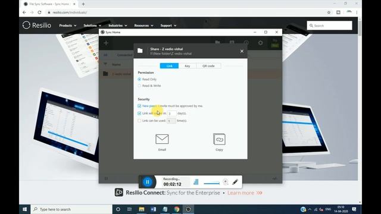The width and height of the screenshot is (381, 214).
Task: Click the recorder audio level bars icon
Action: click(196, 182)
